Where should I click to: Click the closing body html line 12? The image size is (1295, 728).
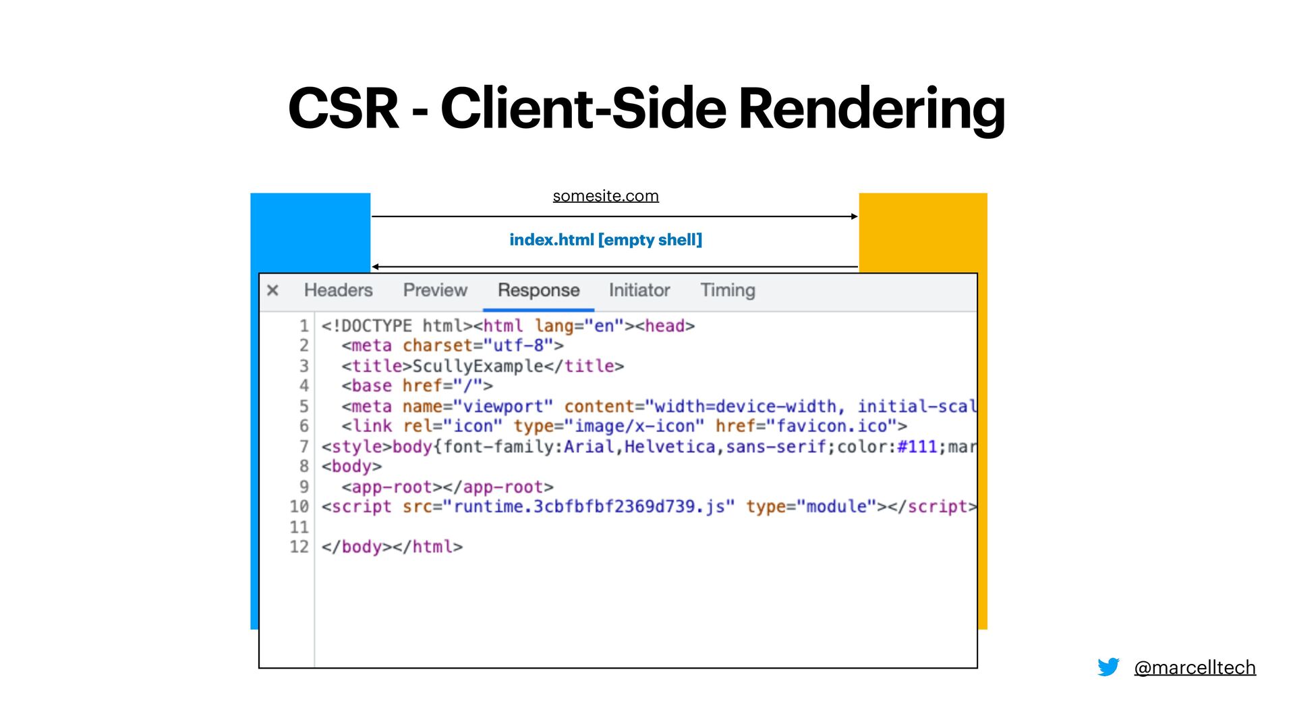click(x=392, y=547)
